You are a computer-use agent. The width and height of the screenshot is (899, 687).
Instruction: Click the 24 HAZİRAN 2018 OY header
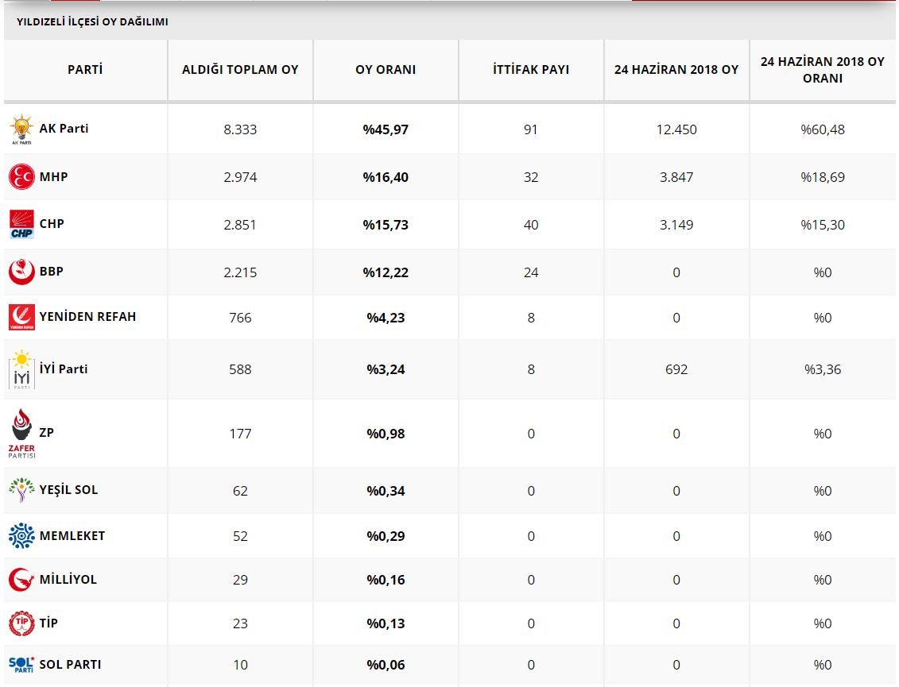click(676, 70)
